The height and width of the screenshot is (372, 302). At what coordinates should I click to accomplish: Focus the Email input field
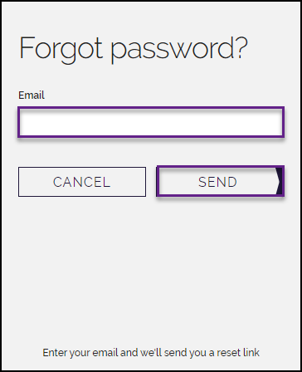tap(151, 122)
